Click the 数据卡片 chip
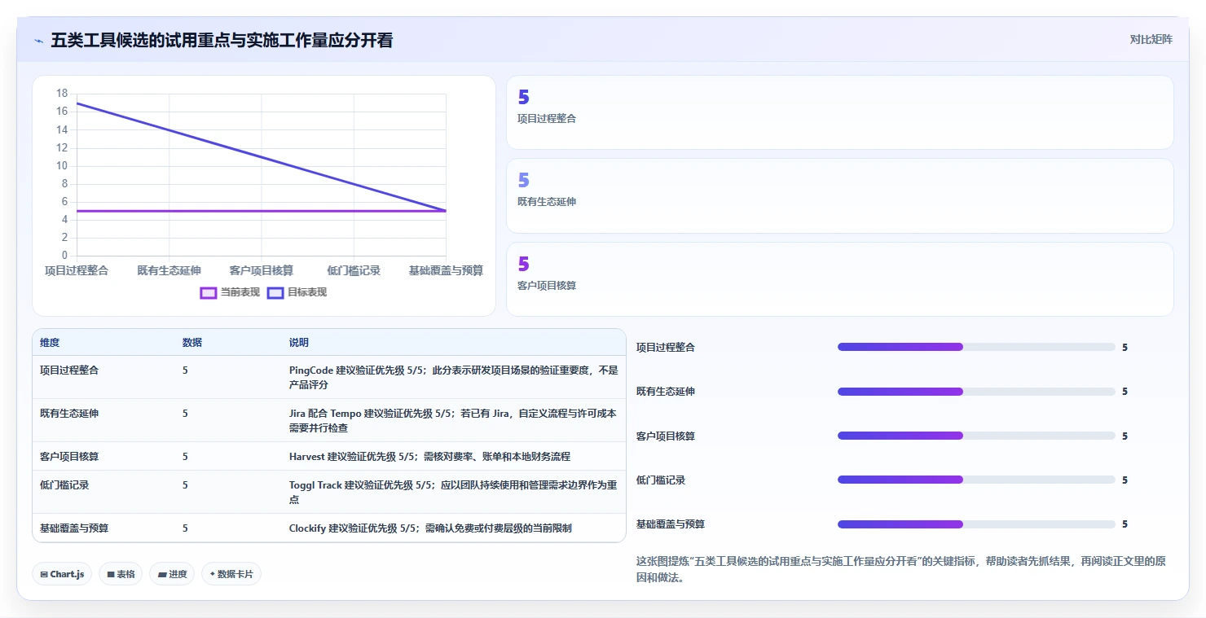Screen dimensions: 1206x618 [x=231, y=574]
